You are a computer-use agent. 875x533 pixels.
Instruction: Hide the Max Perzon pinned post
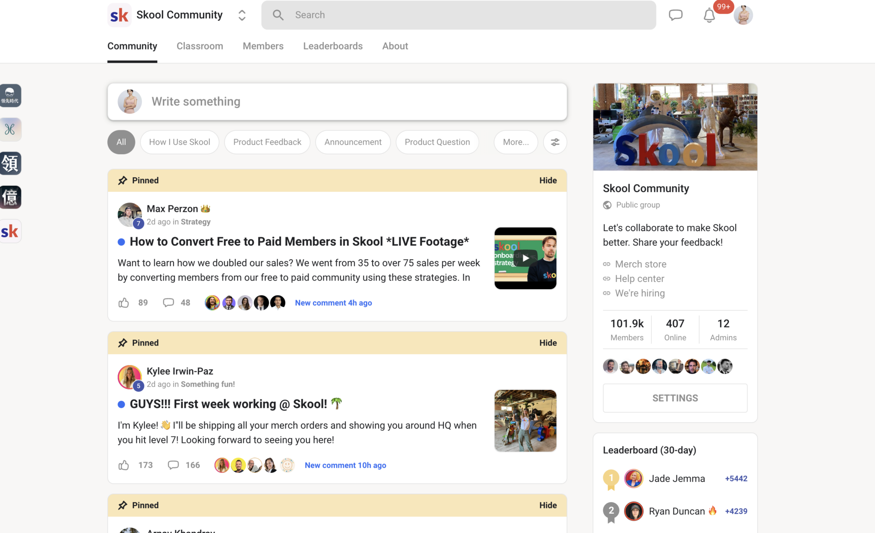[548, 180]
